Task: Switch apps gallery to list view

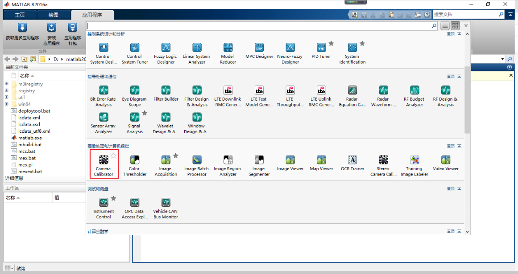Action: click(445, 26)
